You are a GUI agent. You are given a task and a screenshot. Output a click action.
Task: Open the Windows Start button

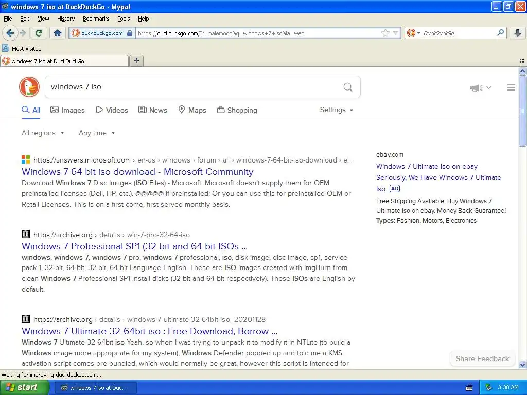point(25,387)
